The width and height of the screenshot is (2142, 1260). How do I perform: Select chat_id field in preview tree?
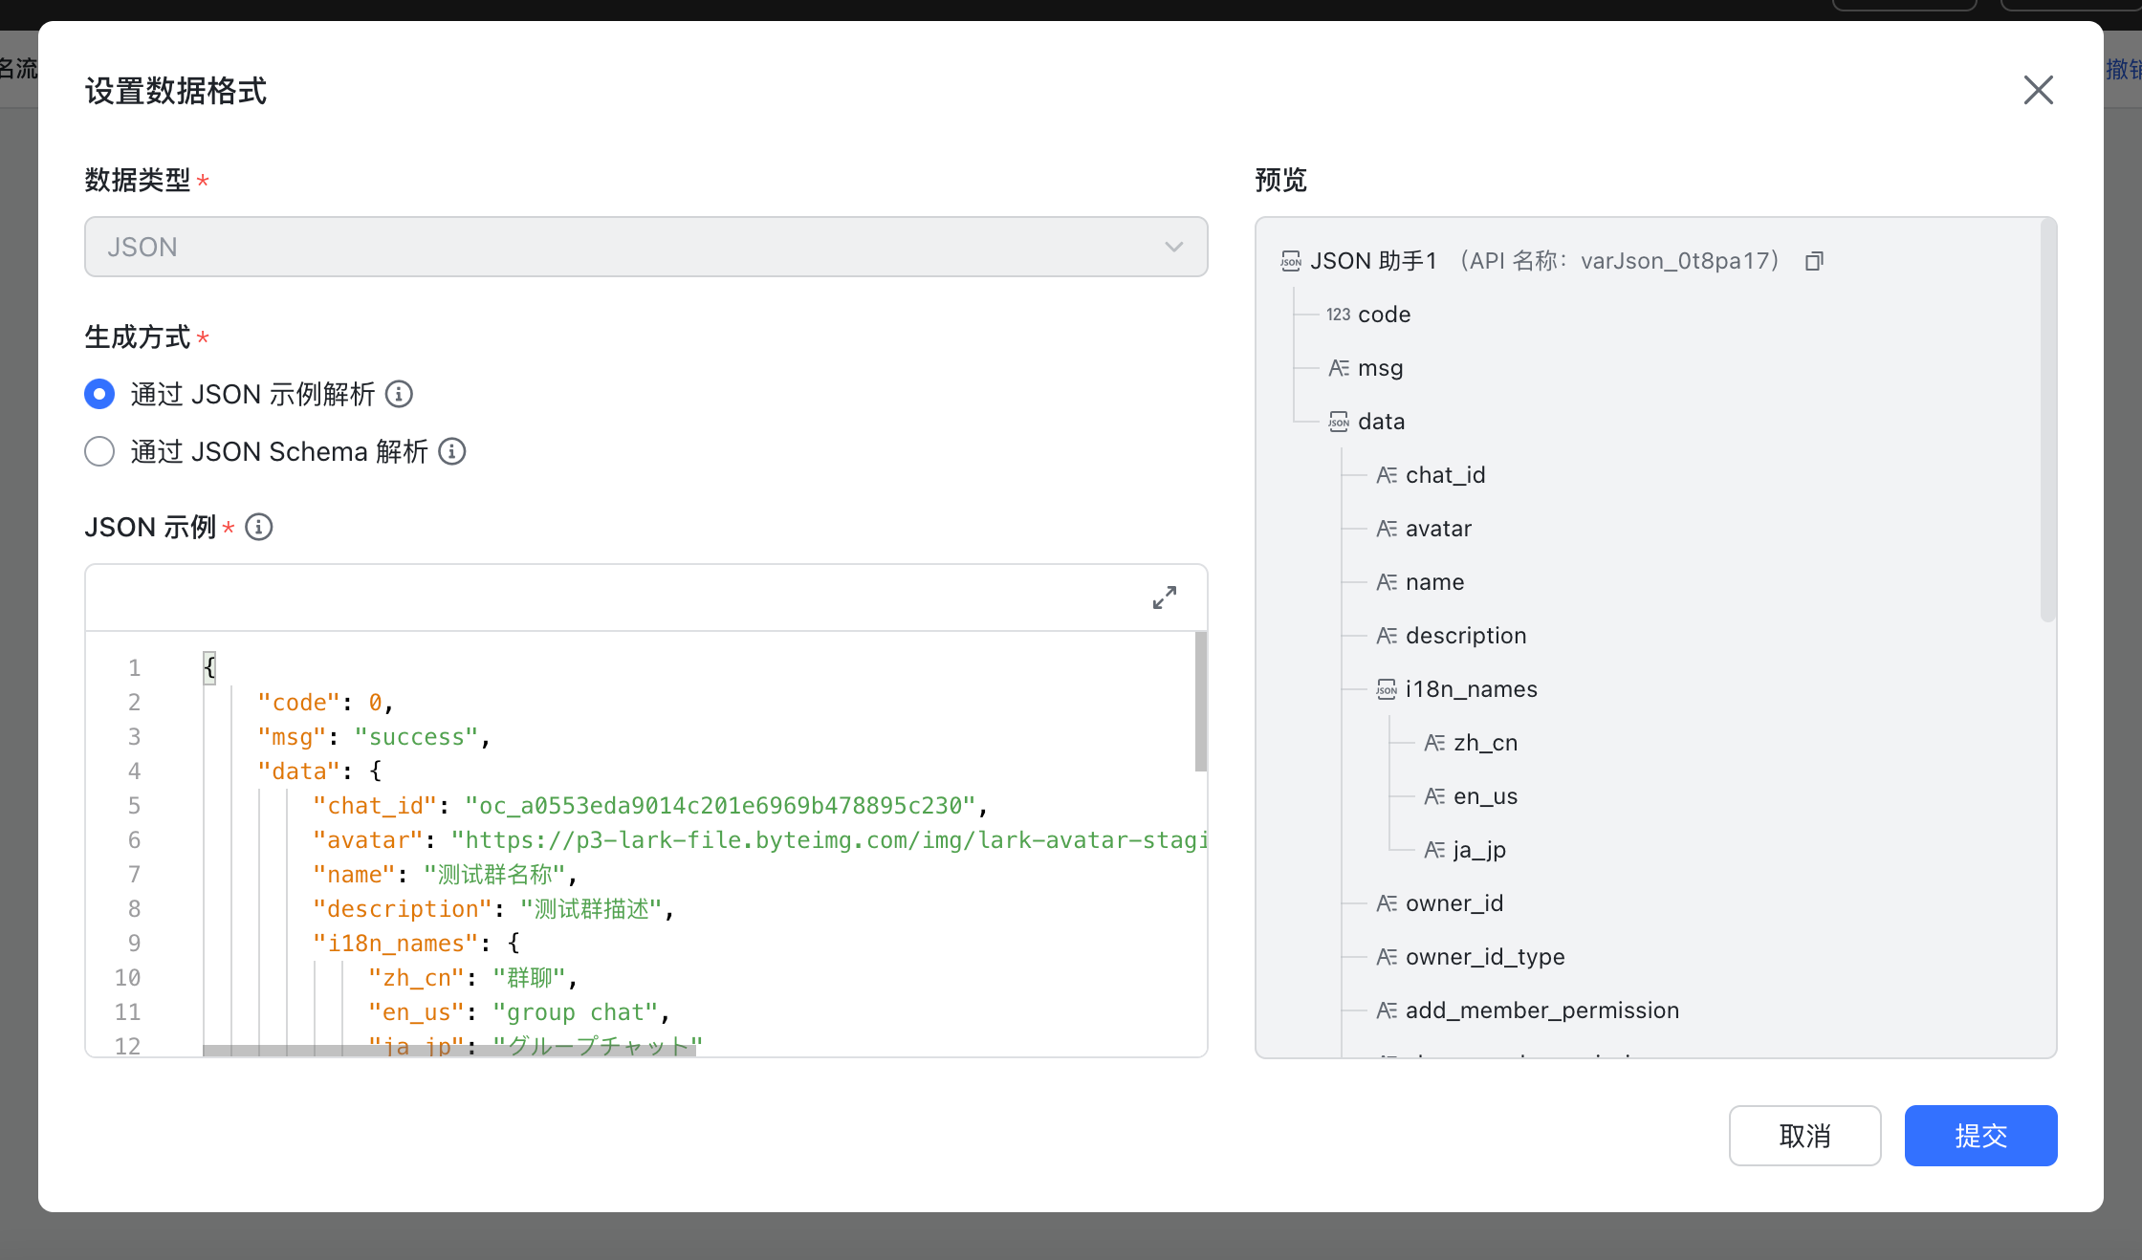click(1445, 474)
